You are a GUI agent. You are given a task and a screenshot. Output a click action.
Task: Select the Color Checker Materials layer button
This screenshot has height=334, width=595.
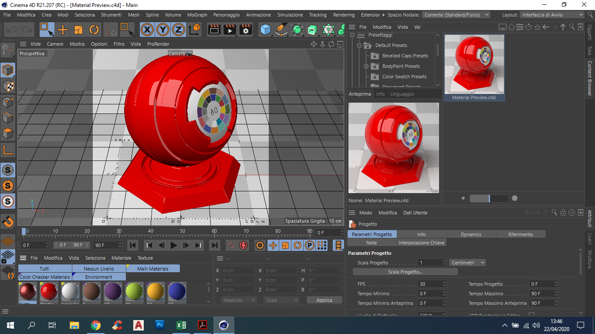45,277
